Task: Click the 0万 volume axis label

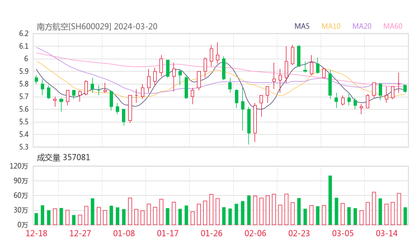Action: tap(23, 225)
